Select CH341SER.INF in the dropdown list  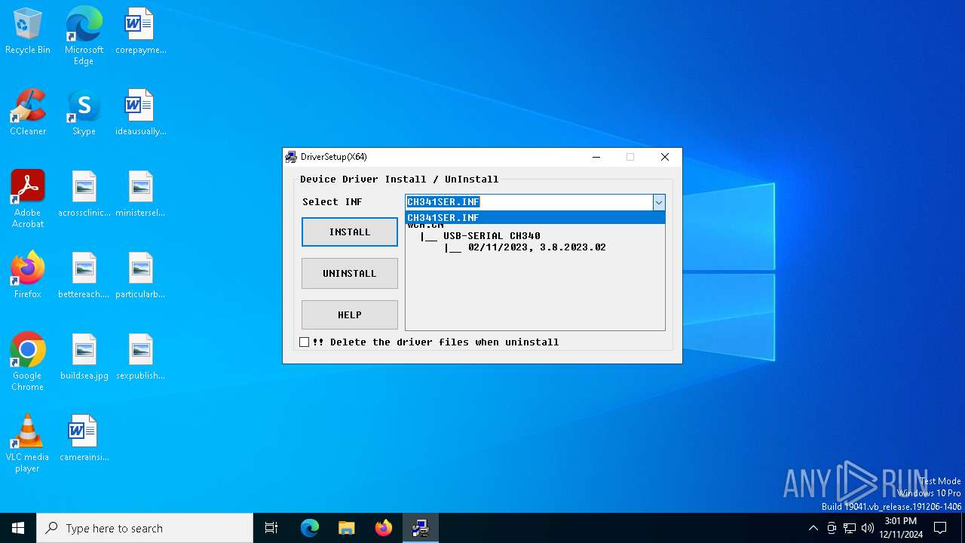[535, 218]
